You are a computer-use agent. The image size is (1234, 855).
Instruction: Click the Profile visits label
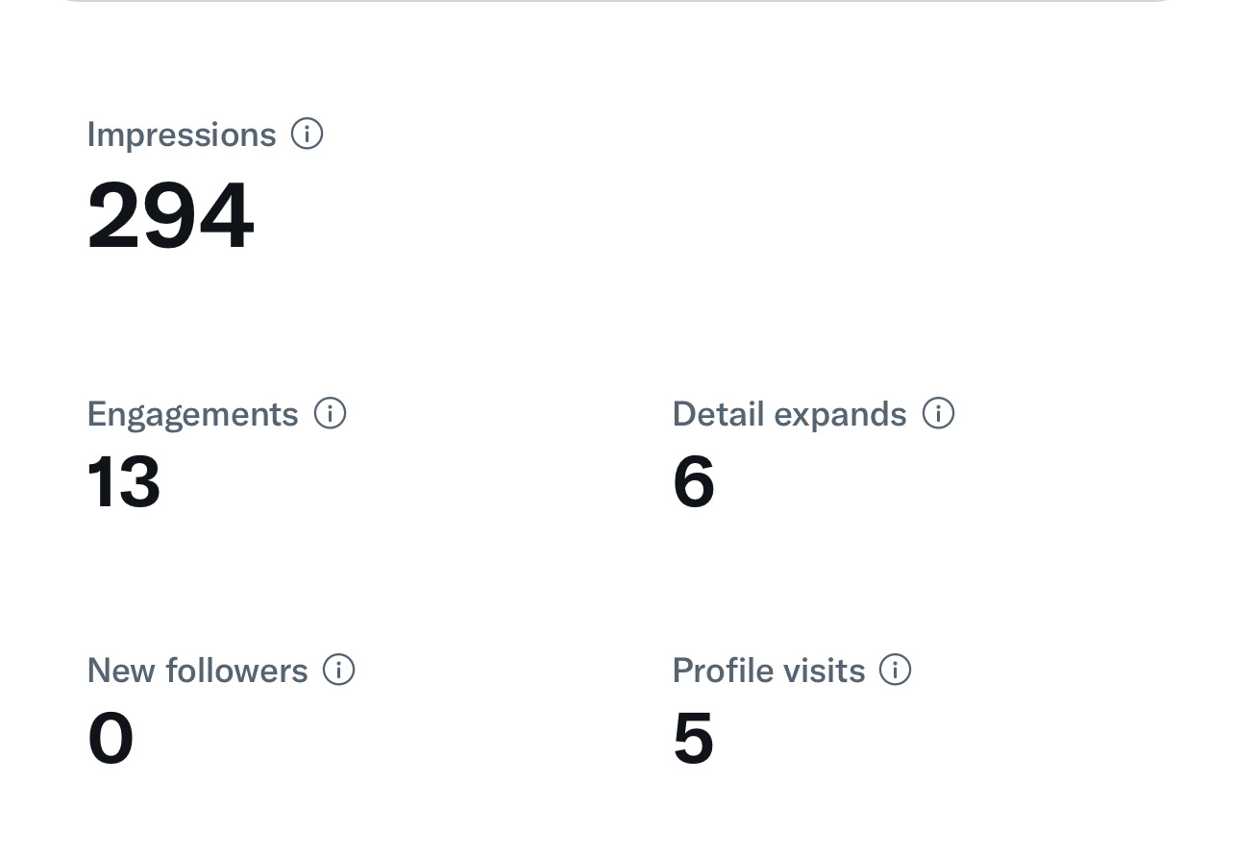[768, 670]
